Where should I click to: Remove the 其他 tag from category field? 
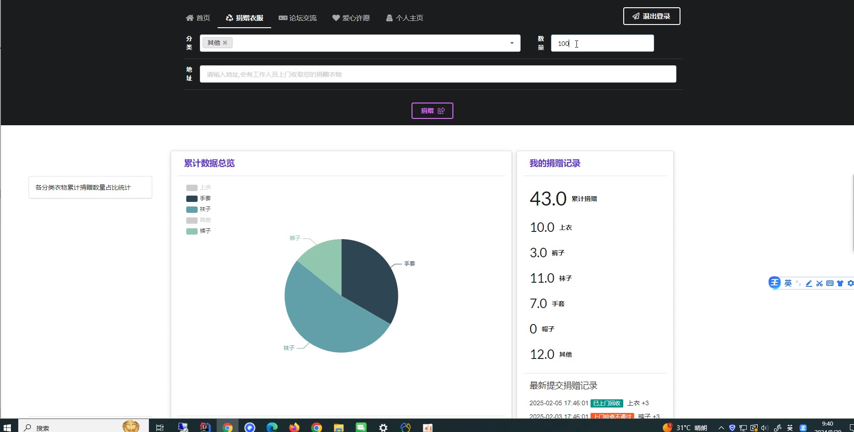coord(225,43)
